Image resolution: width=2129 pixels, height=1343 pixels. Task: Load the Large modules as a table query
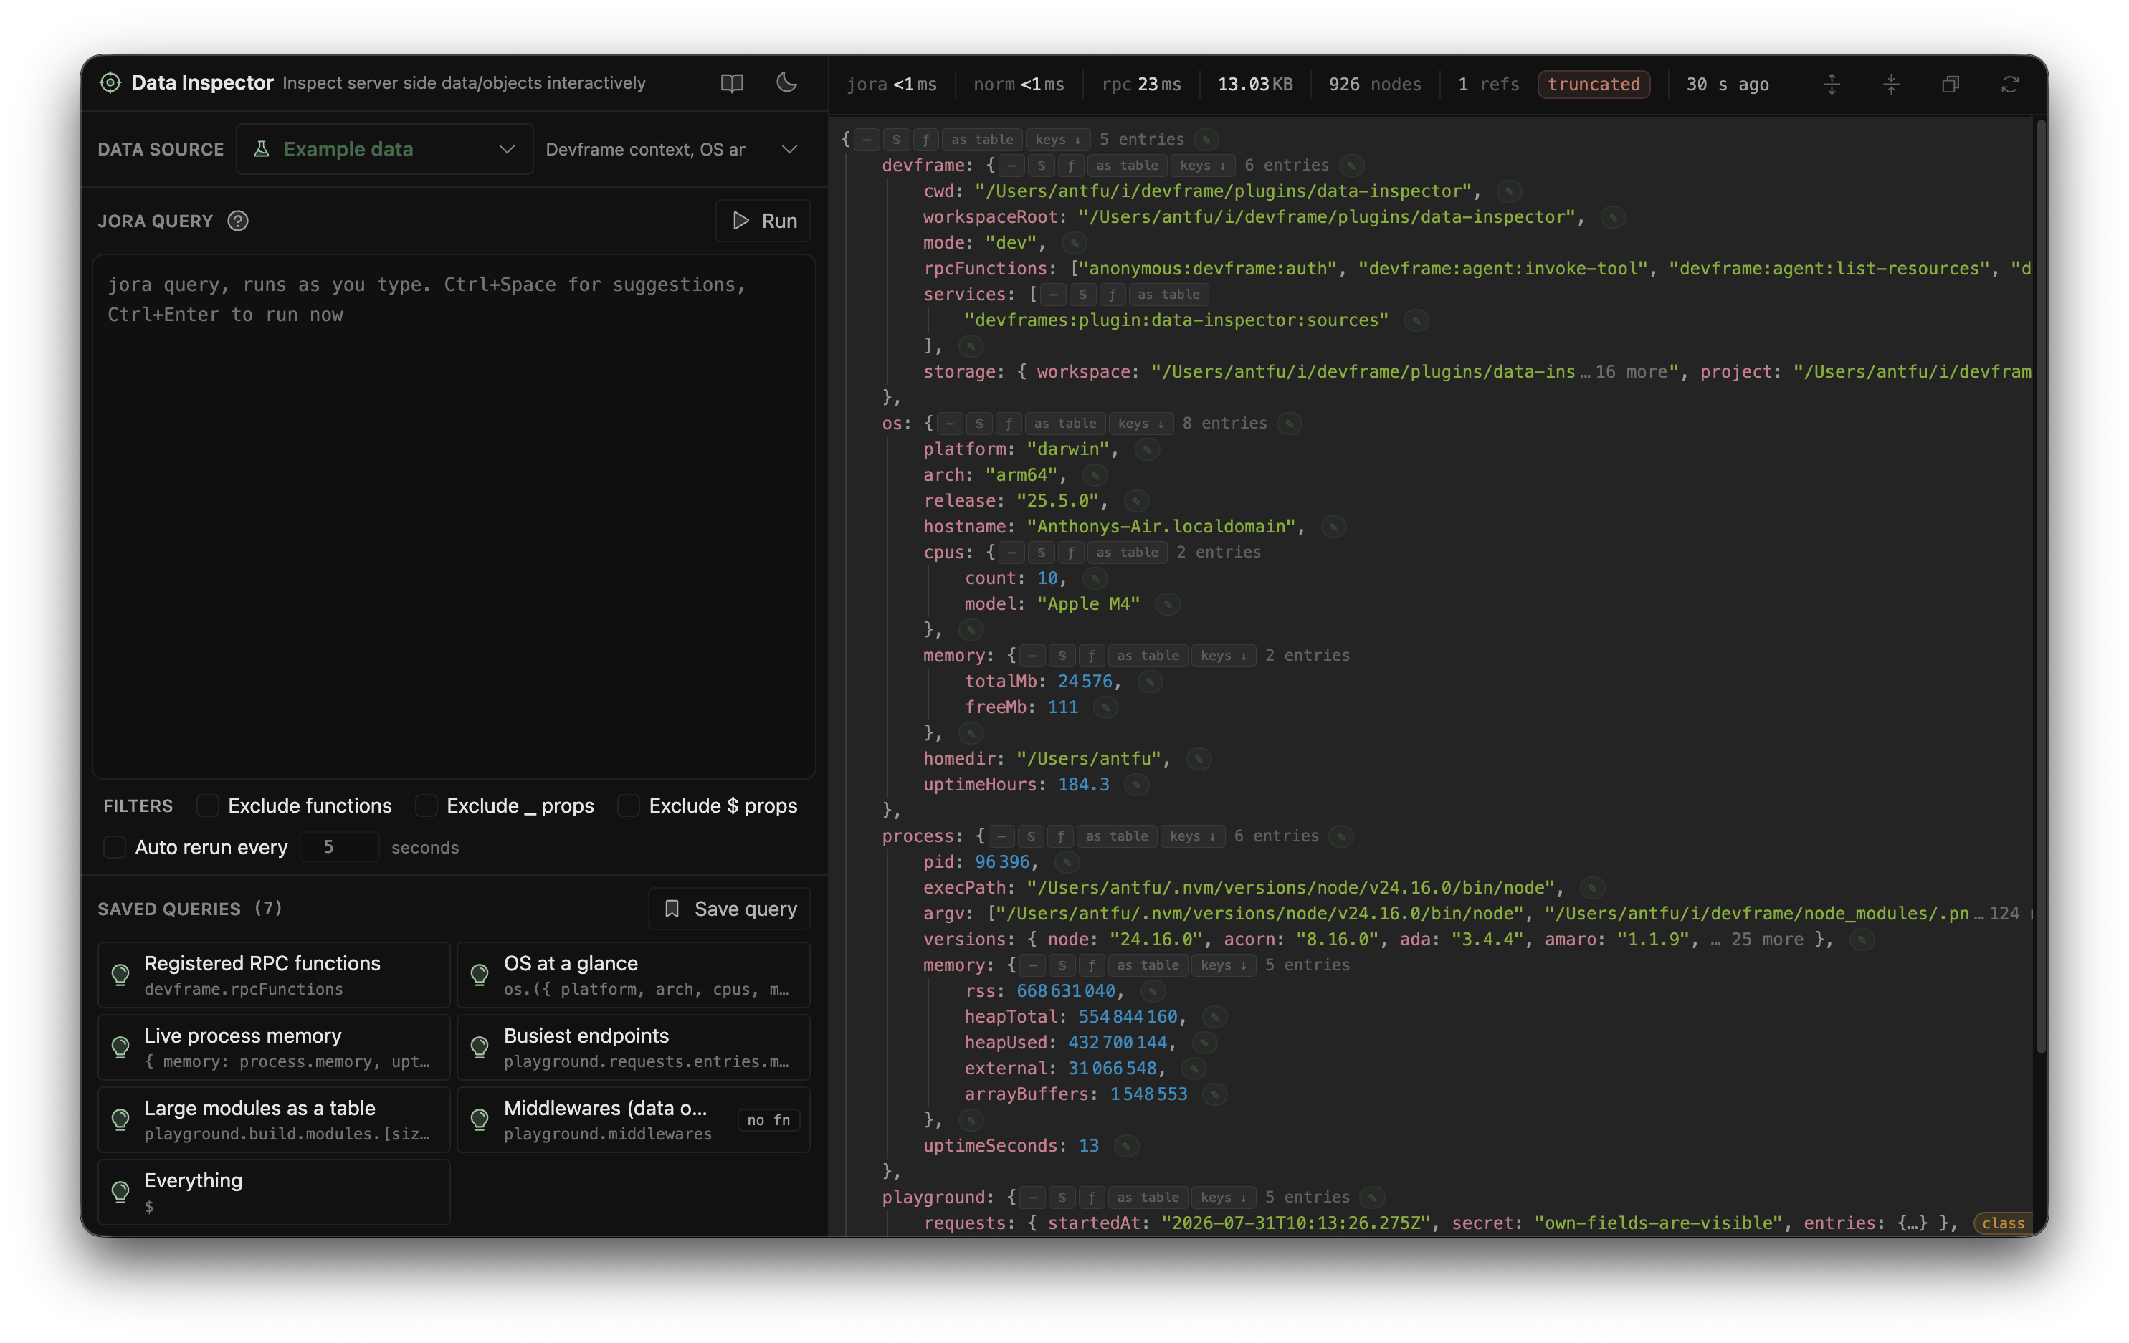coord(274,1120)
